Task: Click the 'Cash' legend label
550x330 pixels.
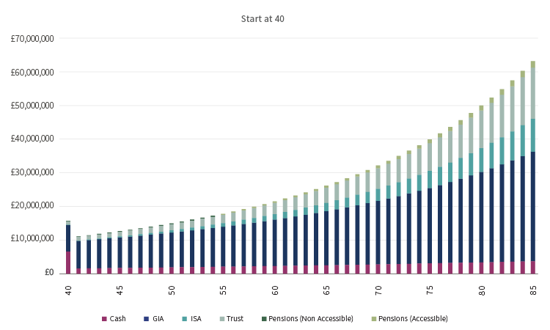Action: point(117,319)
